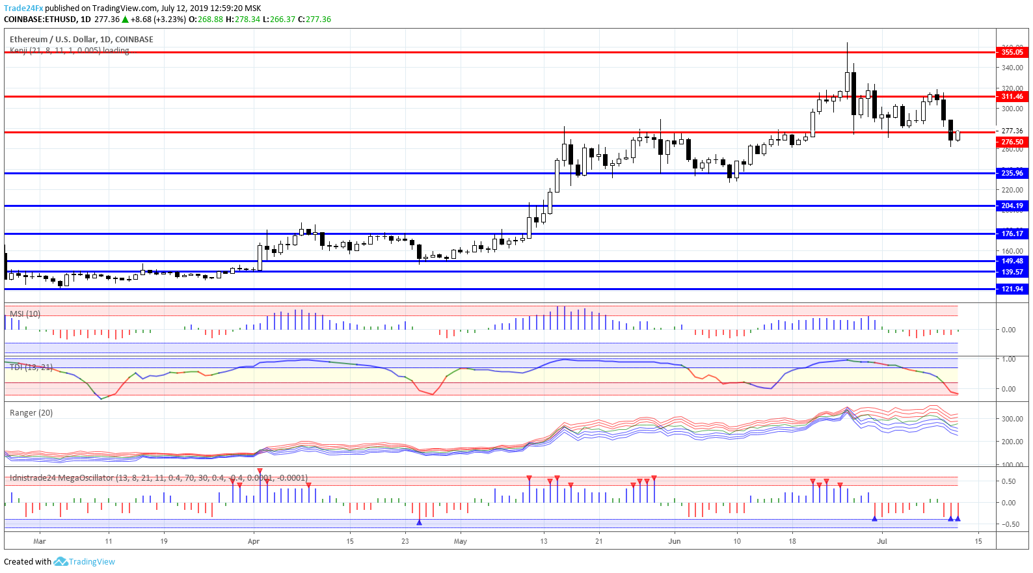Select the 149.48 blue price label
The height and width of the screenshot is (573, 1033).
(1012, 261)
